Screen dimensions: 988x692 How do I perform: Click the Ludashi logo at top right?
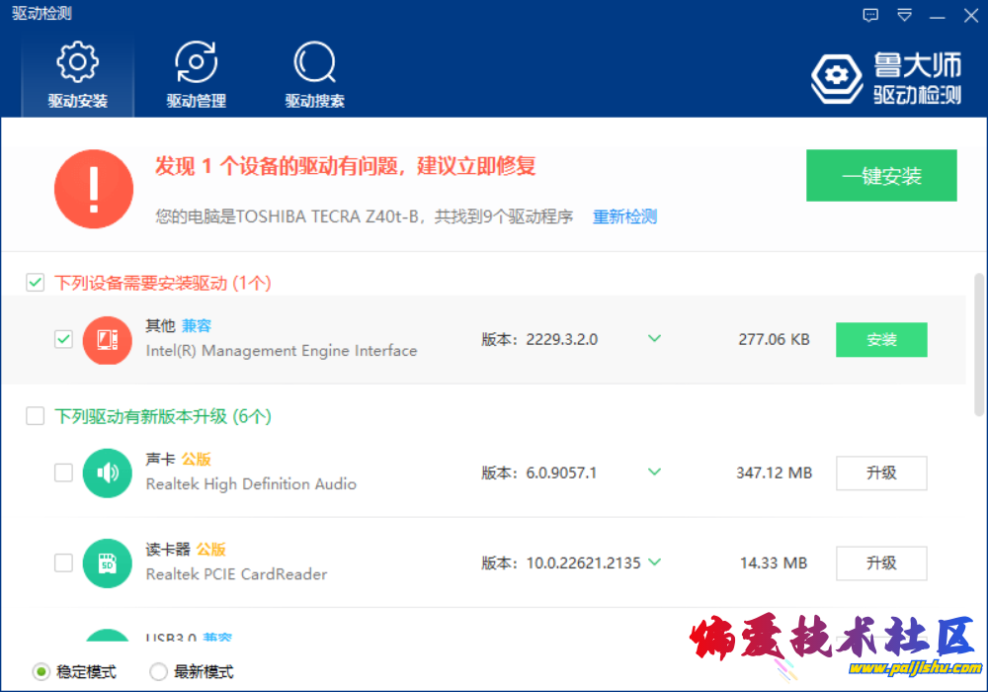point(886,78)
